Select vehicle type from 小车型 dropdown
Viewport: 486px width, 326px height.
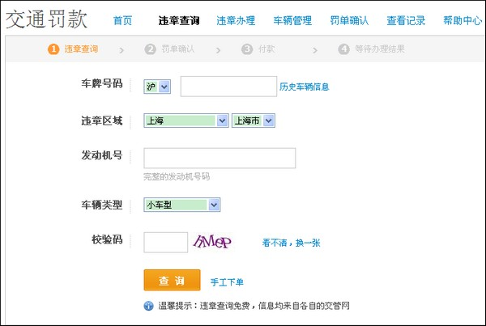tap(182, 205)
